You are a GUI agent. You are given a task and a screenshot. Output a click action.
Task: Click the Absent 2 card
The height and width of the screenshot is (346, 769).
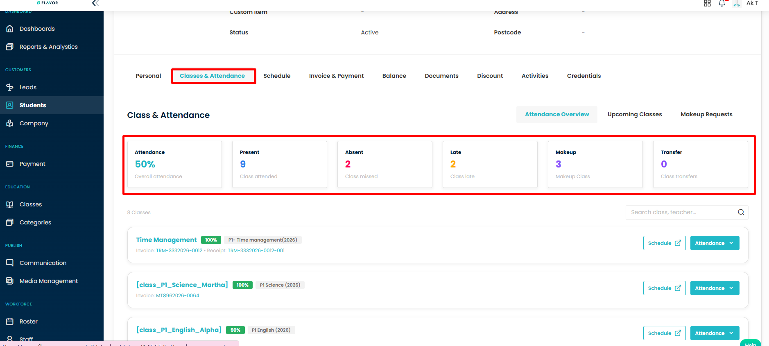point(385,165)
